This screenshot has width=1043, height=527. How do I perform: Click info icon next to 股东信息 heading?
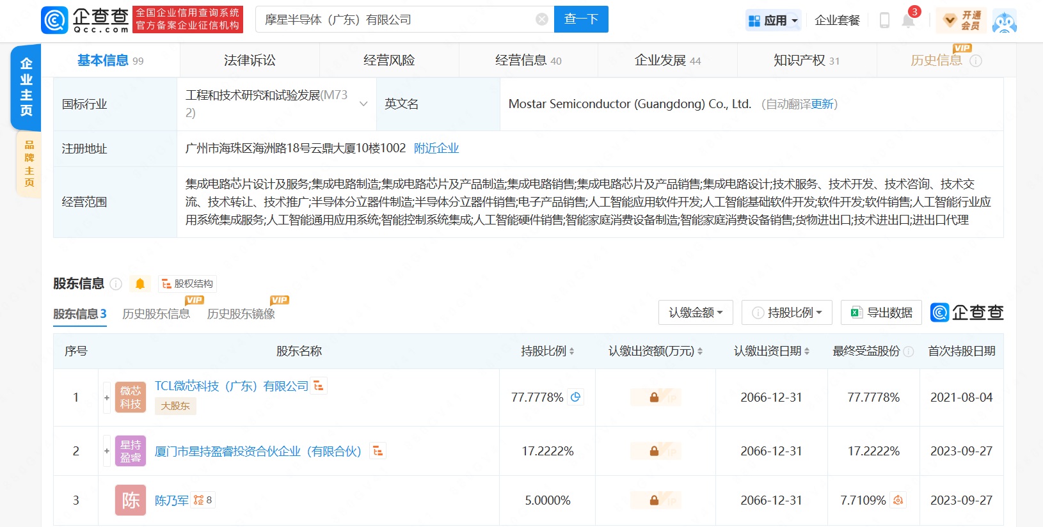click(116, 284)
